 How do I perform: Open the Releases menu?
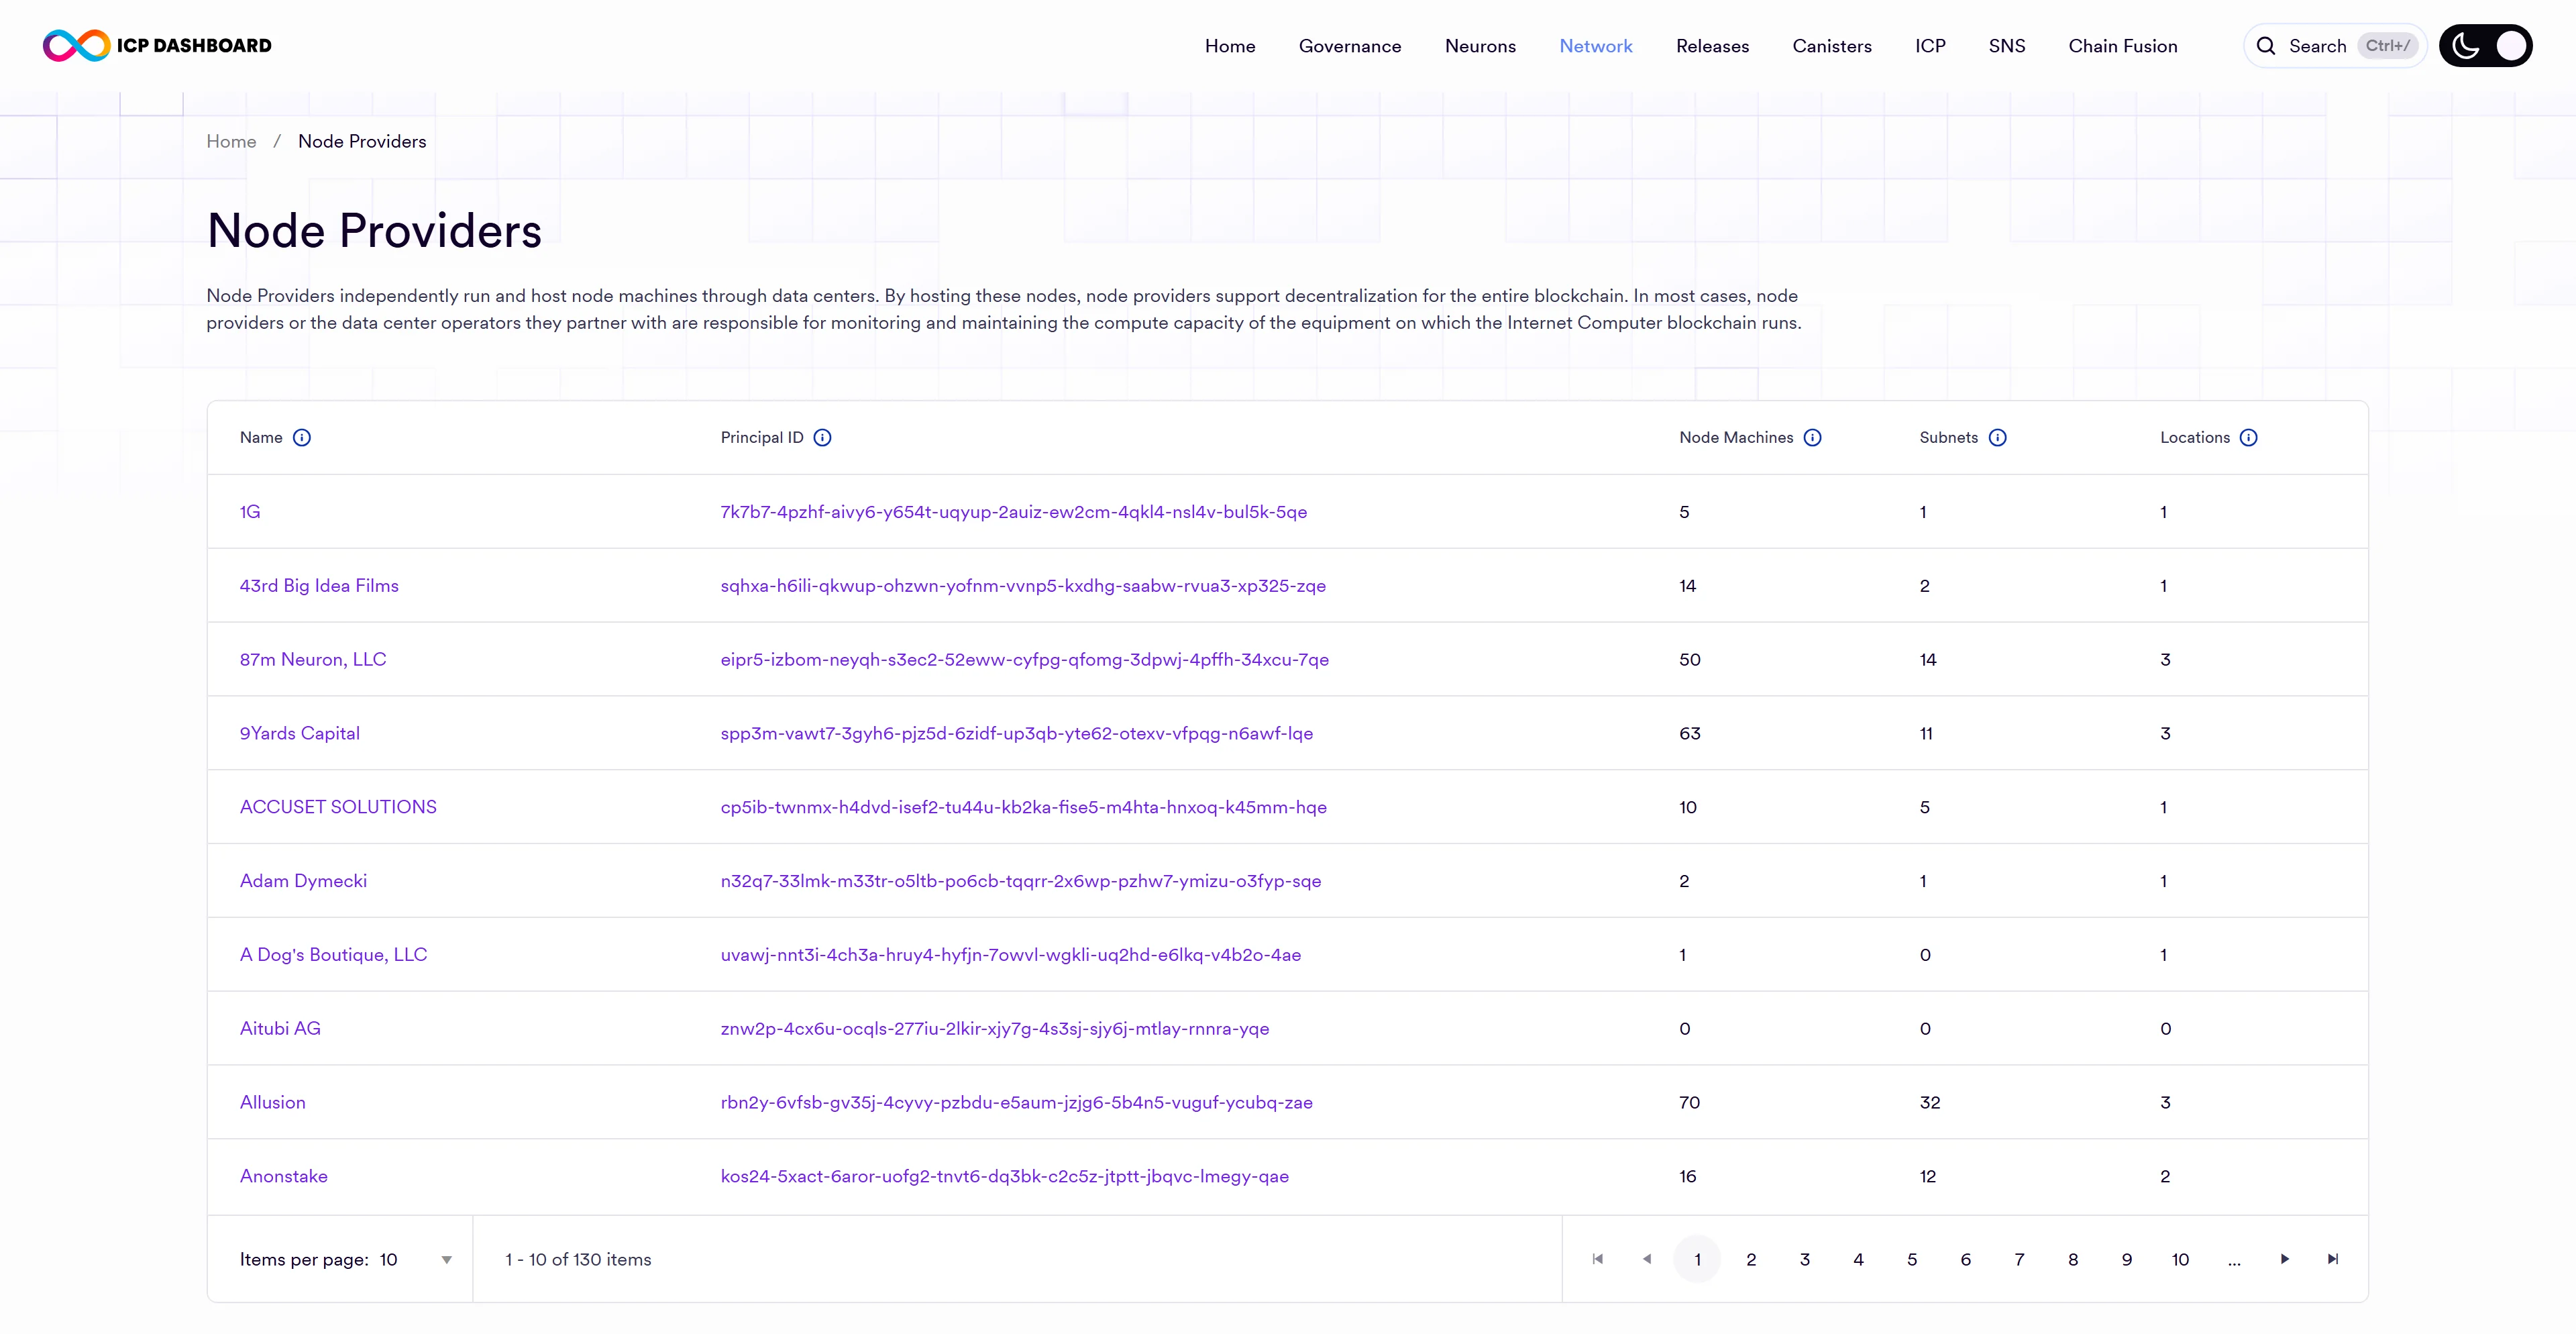(x=1712, y=46)
